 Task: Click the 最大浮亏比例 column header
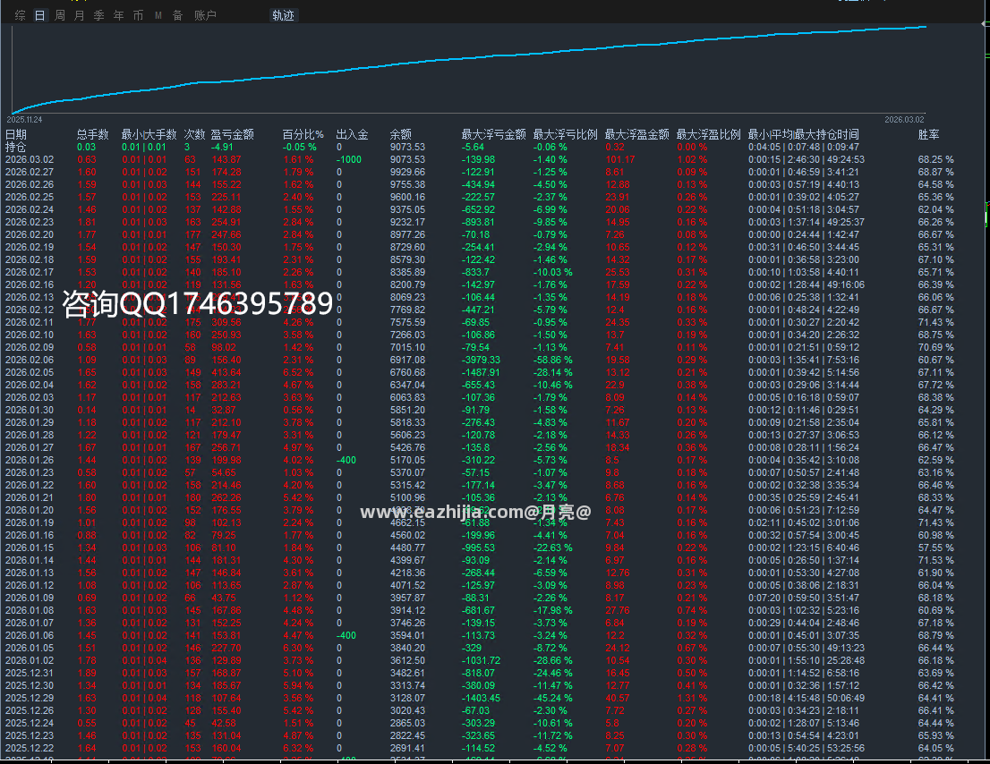pos(565,134)
